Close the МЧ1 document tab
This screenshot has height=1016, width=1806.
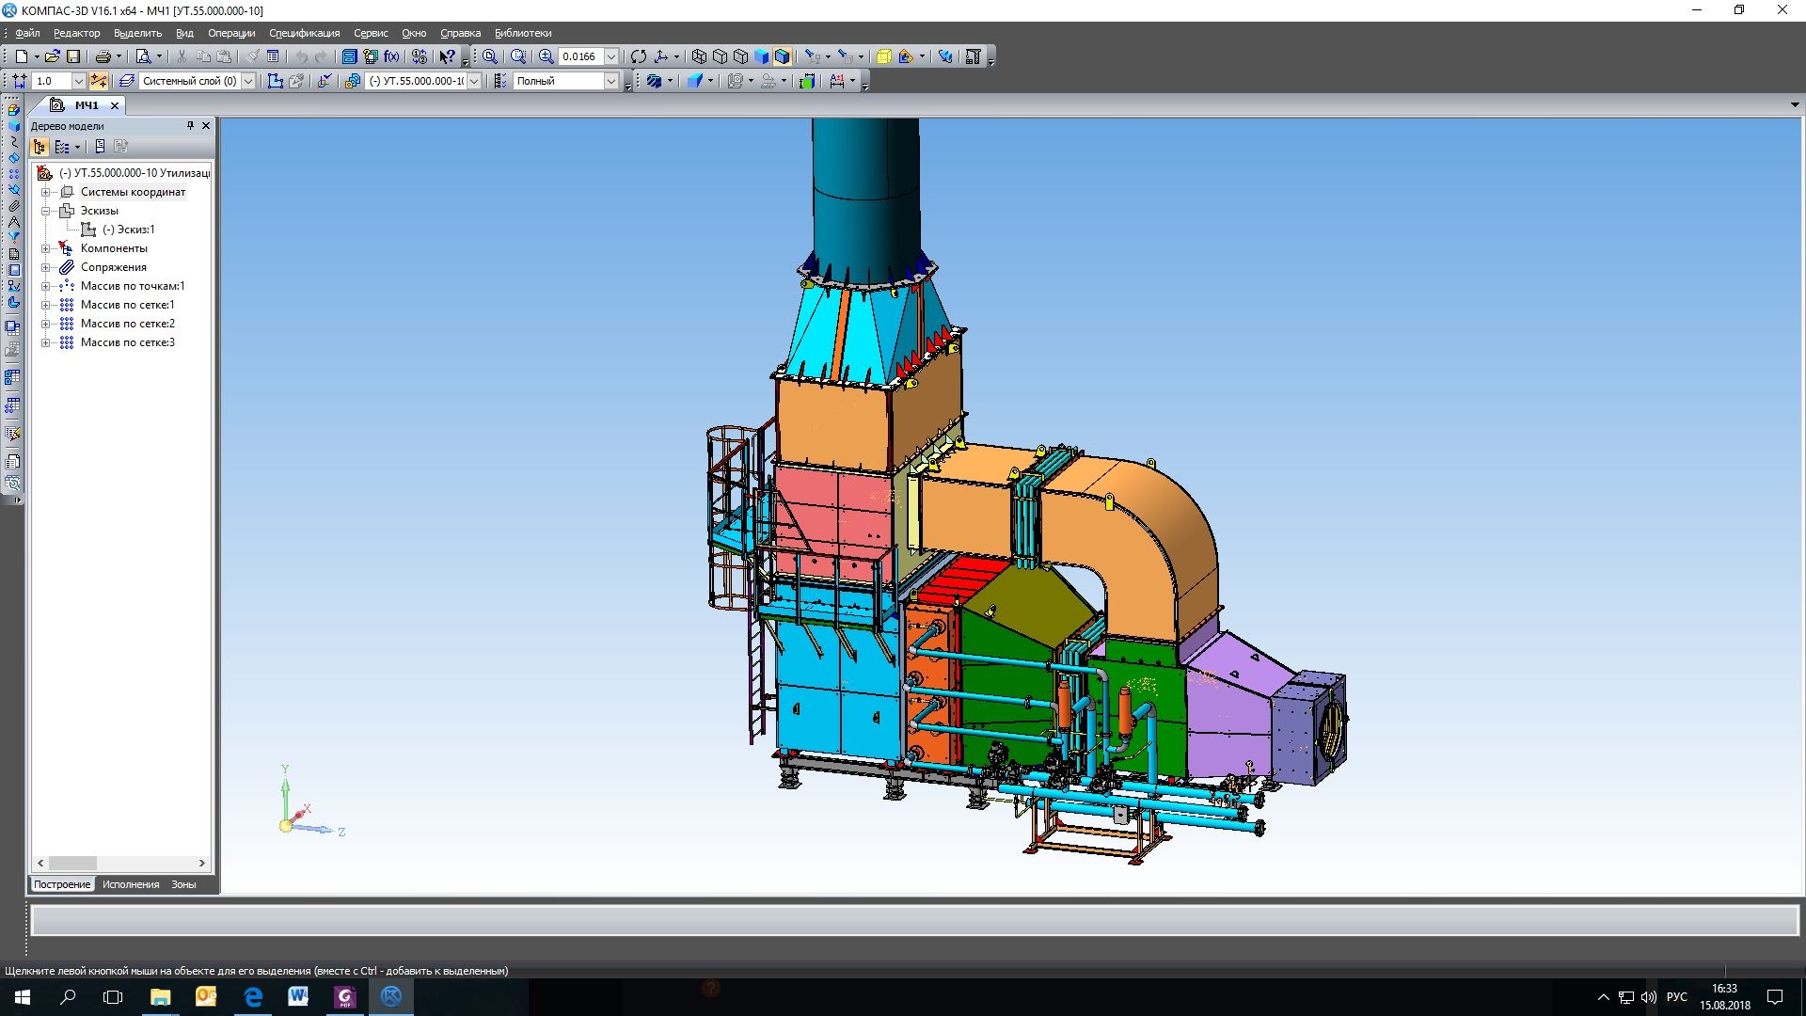click(115, 105)
